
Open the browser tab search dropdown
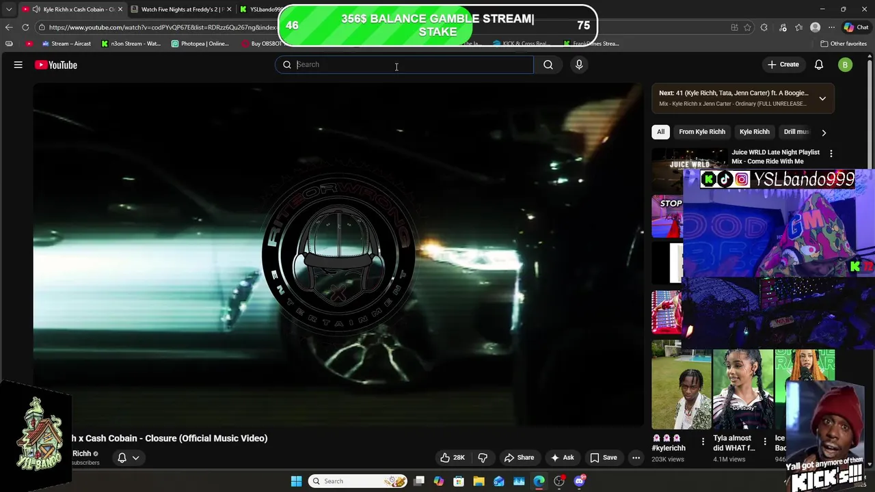coord(8,10)
